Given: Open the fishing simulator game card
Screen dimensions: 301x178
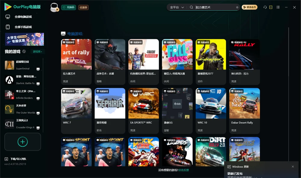Looking at the screenshot, I should 144,62.
